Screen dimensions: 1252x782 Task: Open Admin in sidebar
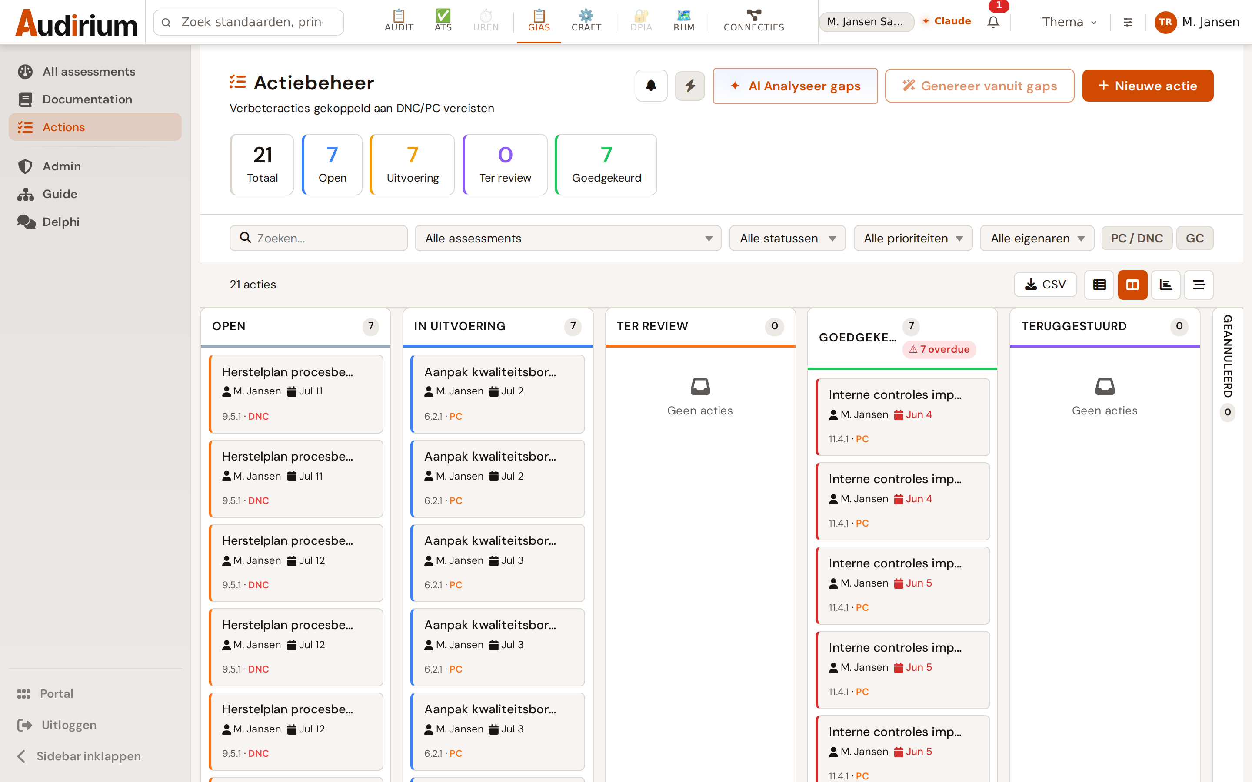pyautogui.click(x=95, y=166)
